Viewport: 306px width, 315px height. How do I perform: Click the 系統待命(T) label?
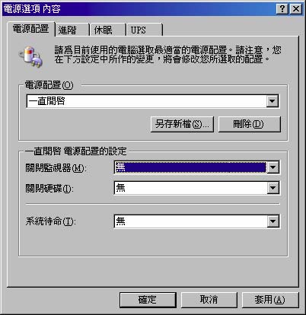tap(50, 221)
